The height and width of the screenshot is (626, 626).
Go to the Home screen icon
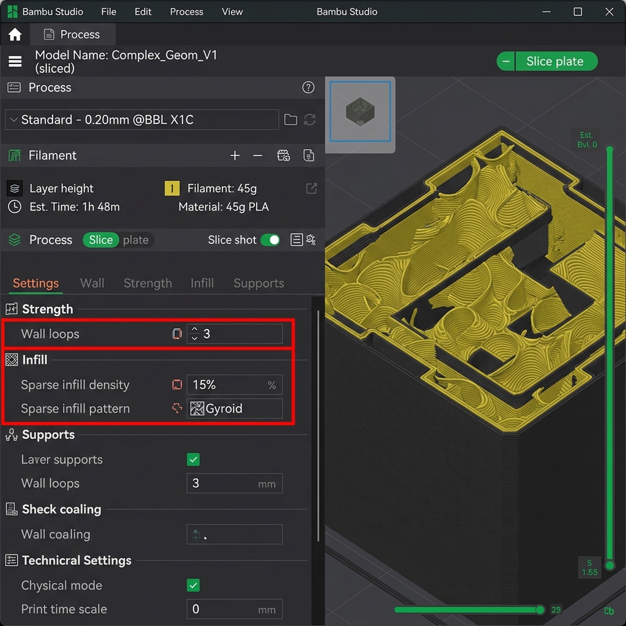click(15, 34)
